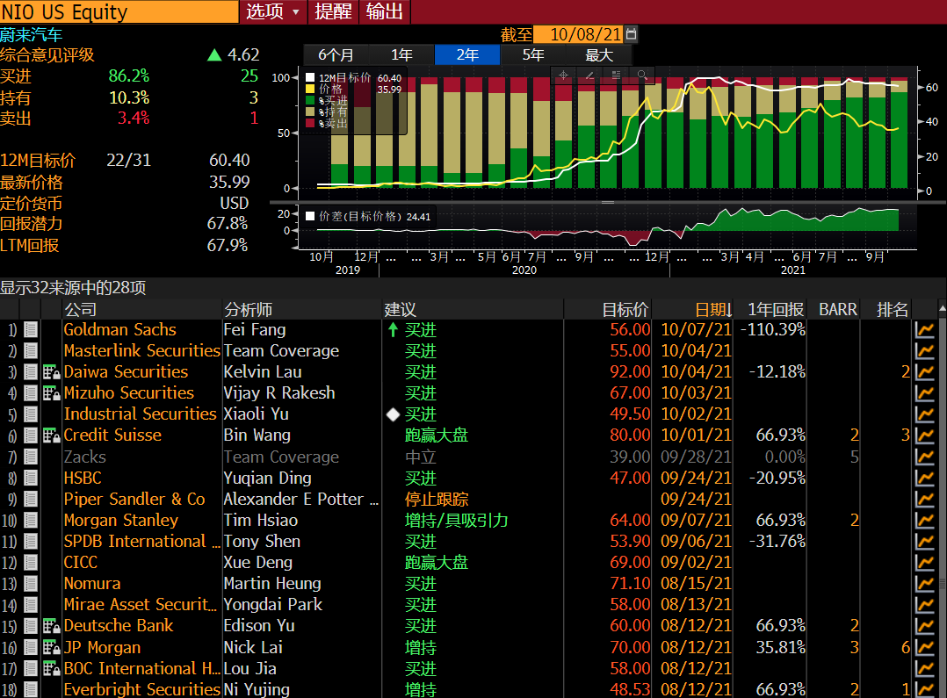Click the 输出 export menu button
Screen dimensions: 947x698
point(385,11)
